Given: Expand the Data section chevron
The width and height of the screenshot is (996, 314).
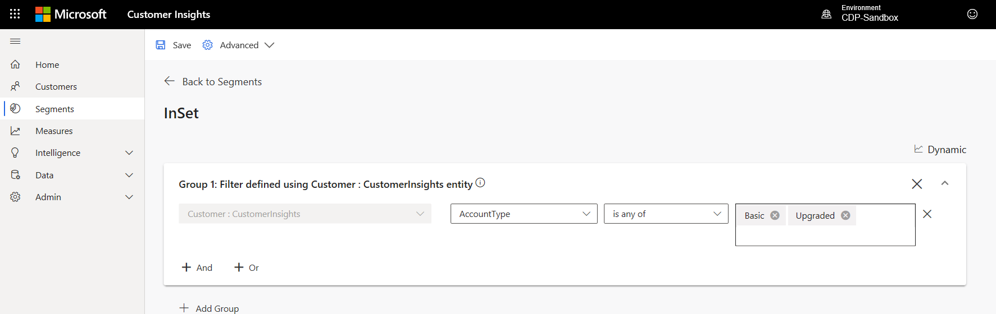Looking at the screenshot, I should [x=129, y=175].
